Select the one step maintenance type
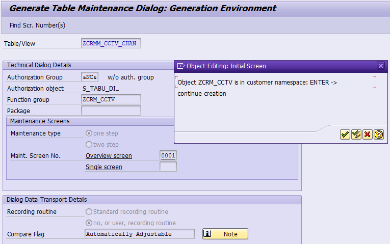Screen dimensions: 390x244 click(x=89, y=133)
